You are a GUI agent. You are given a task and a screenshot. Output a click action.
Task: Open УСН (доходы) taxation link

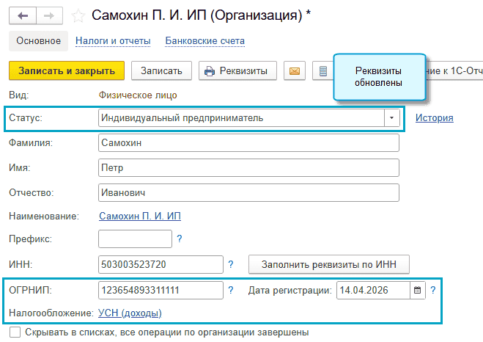pyautogui.click(x=130, y=313)
